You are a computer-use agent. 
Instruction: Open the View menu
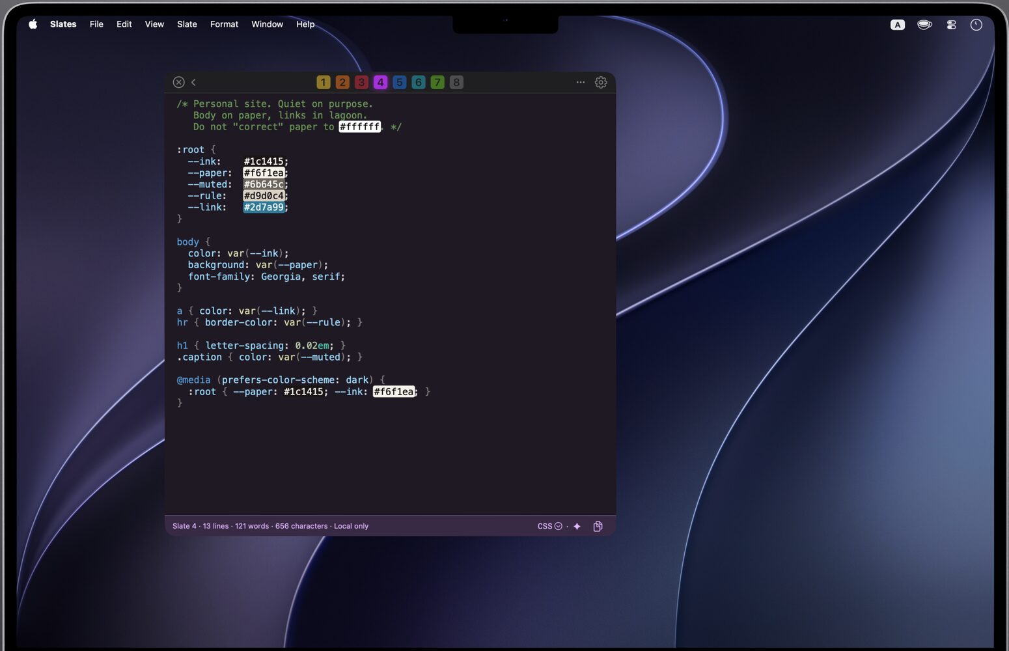(154, 24)
